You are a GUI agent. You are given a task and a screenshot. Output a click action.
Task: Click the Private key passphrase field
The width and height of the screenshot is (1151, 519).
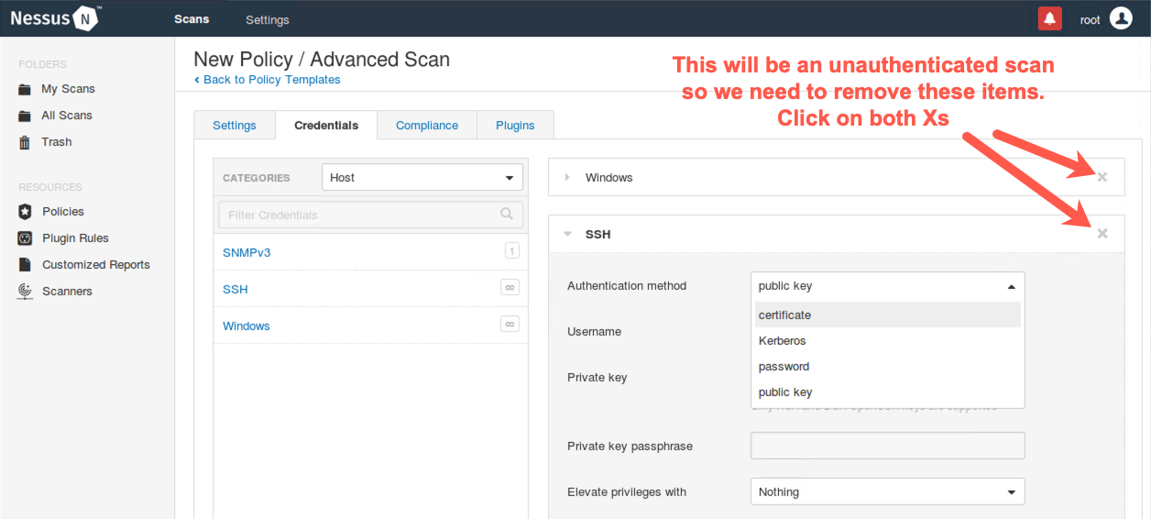[887, 446]
